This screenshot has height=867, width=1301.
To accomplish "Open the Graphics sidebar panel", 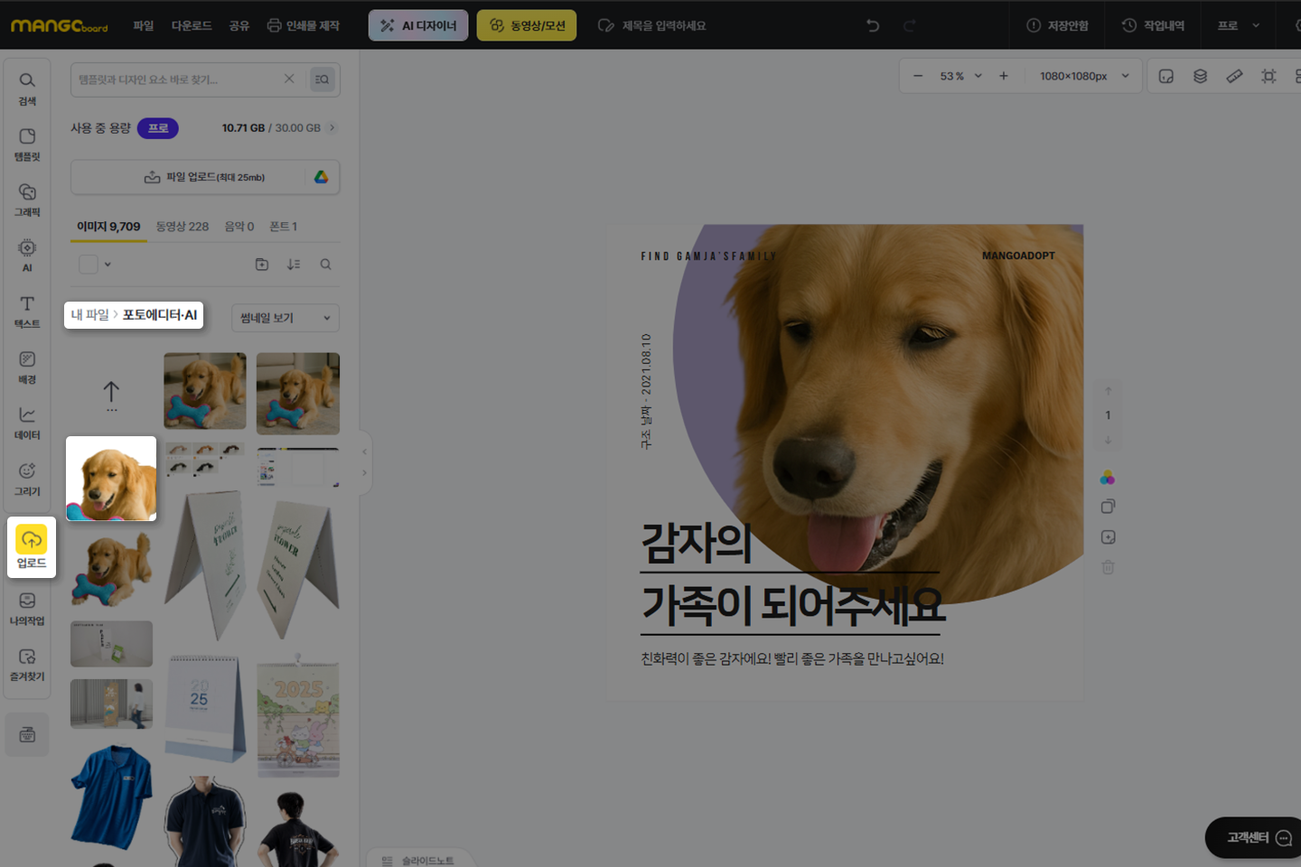I will (27, 200).
